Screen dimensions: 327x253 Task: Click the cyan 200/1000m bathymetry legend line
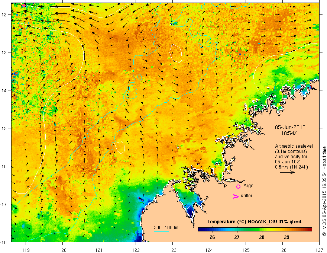coord(161,231)
